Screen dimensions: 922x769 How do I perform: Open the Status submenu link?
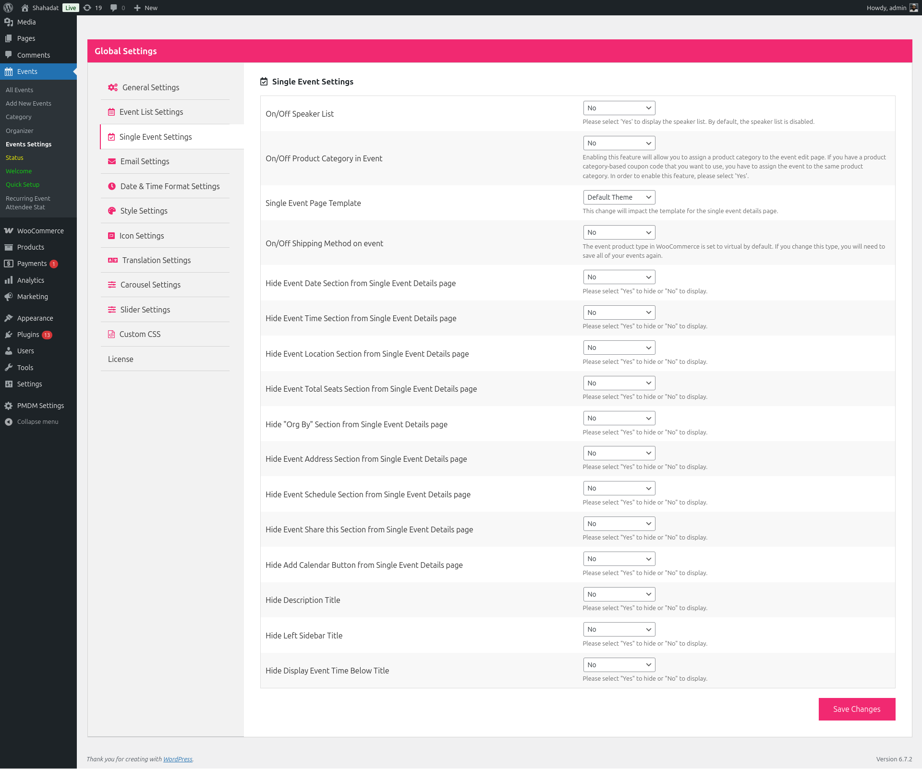[x=14, y=157]
